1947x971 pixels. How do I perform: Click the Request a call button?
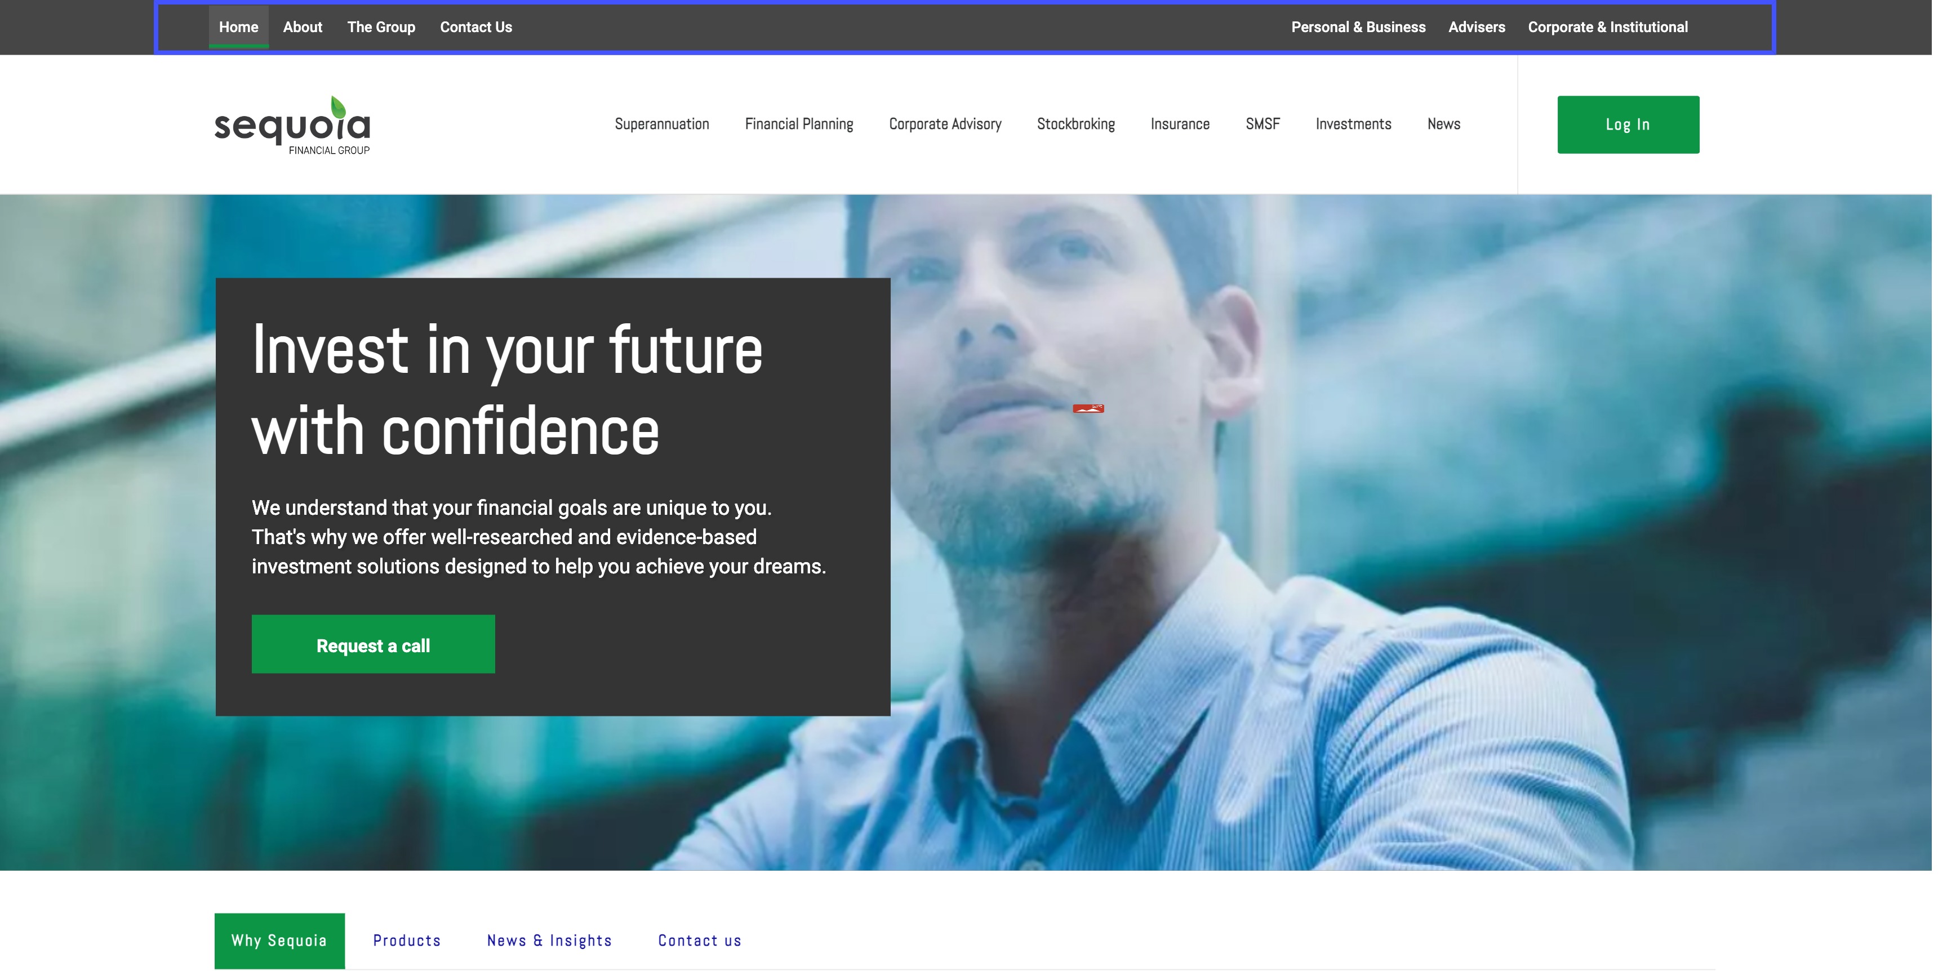coord(374,644)
